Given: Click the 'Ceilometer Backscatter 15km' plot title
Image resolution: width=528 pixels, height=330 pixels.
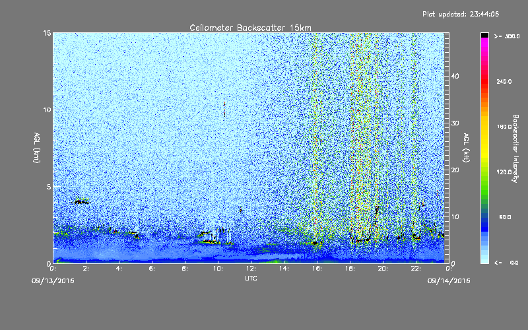Looking at the screenshot, I should pyautogui.click(x=250, y=28).
